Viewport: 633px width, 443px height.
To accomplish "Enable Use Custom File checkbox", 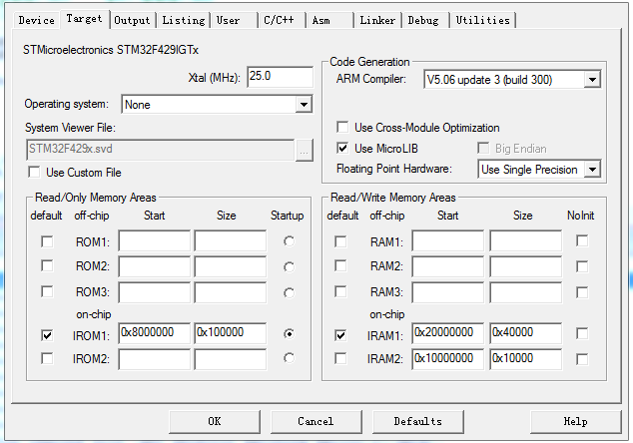I will (x=34, y=173).
